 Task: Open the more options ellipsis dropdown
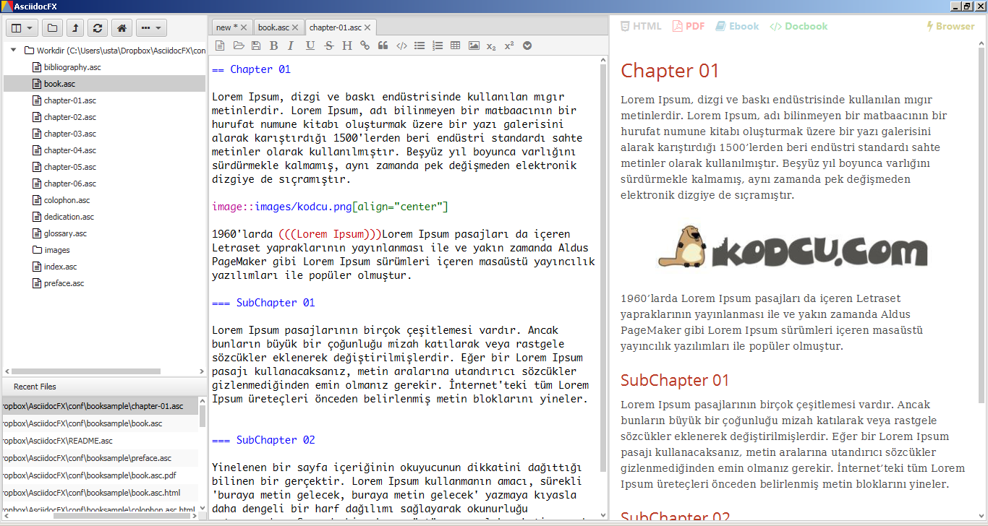click(151, 28)
